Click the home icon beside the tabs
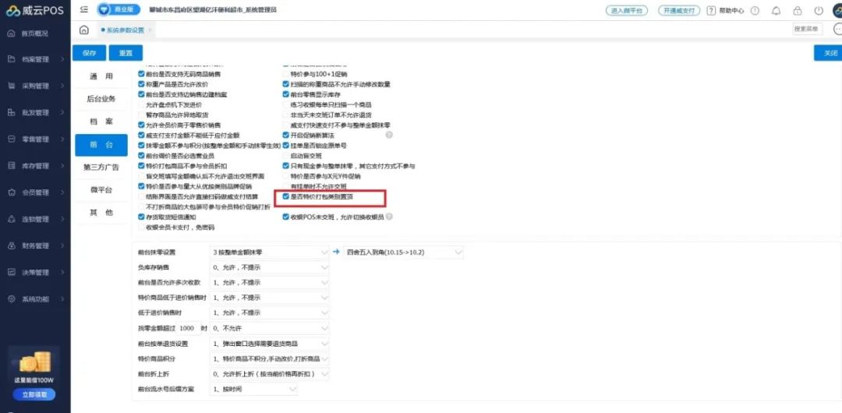 (83, 30)
